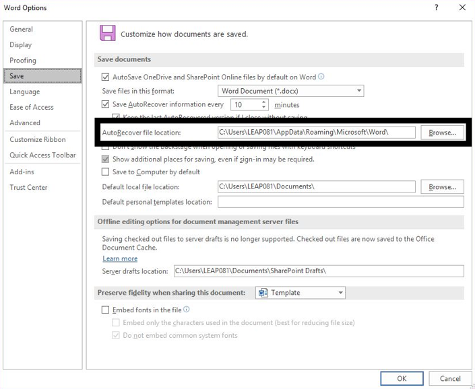Select Customize Ribbon in sidebar
Image resolution: width=475 pixels, height=389 pixels.
click(38, 139)
